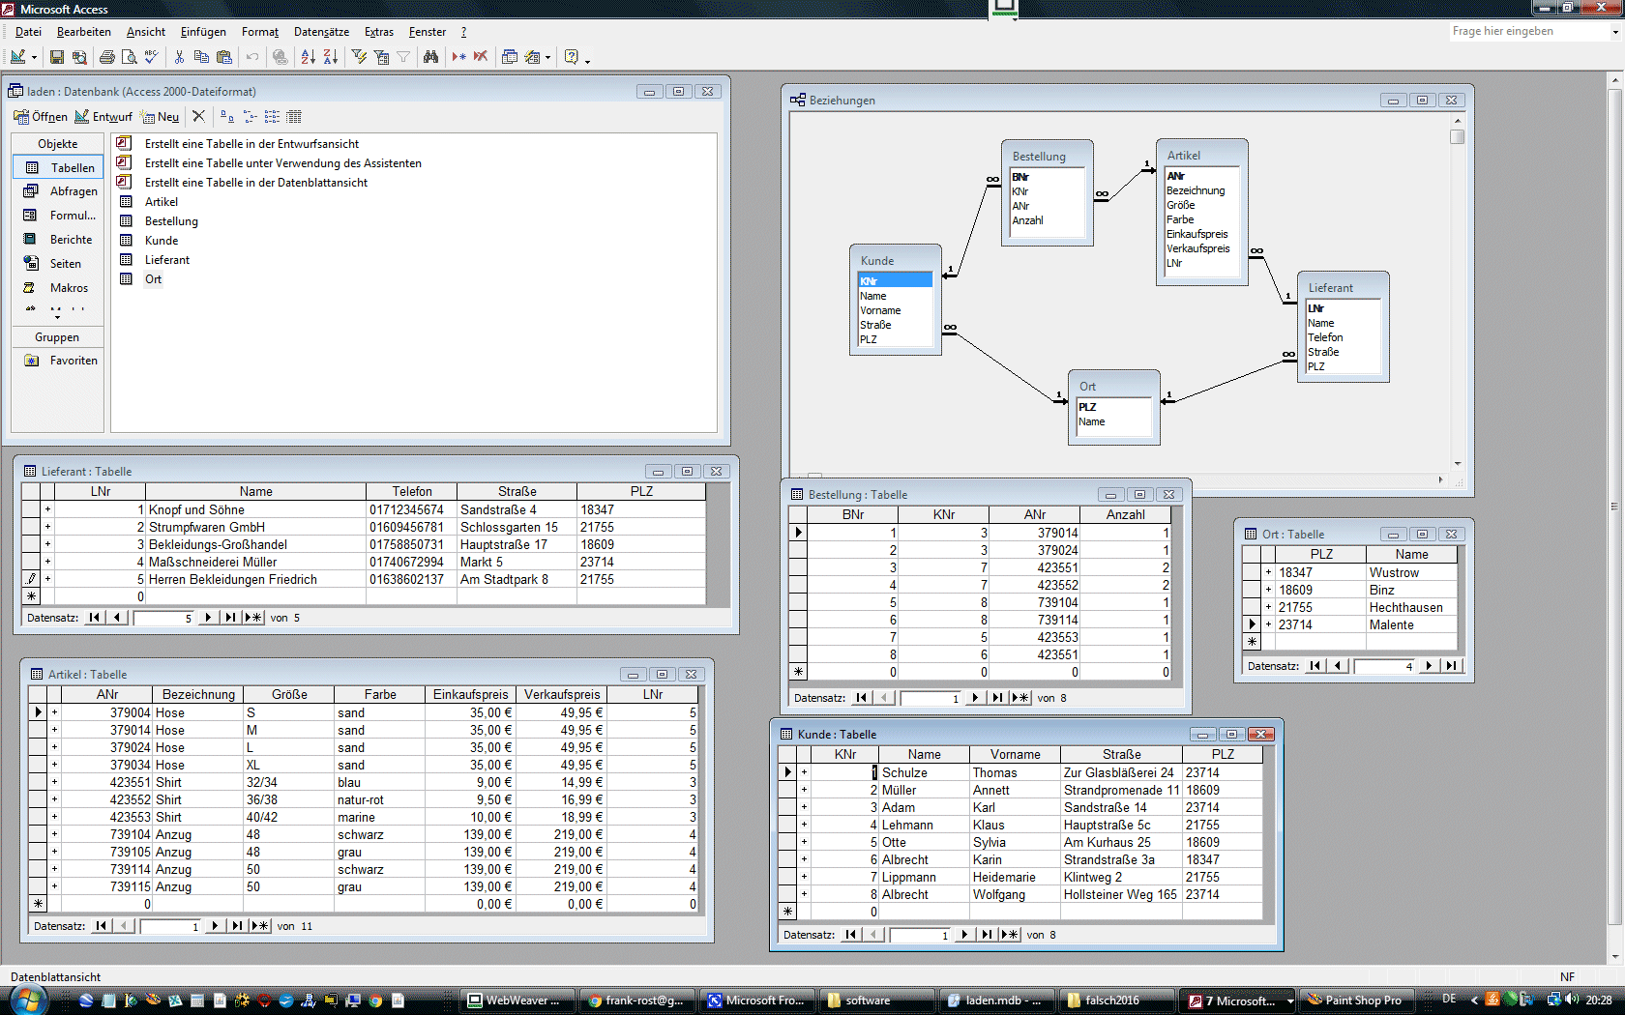This screenshot has height=1015, width=1625.
Task: Switch laden window to small icons view
Action: (250, 116)
